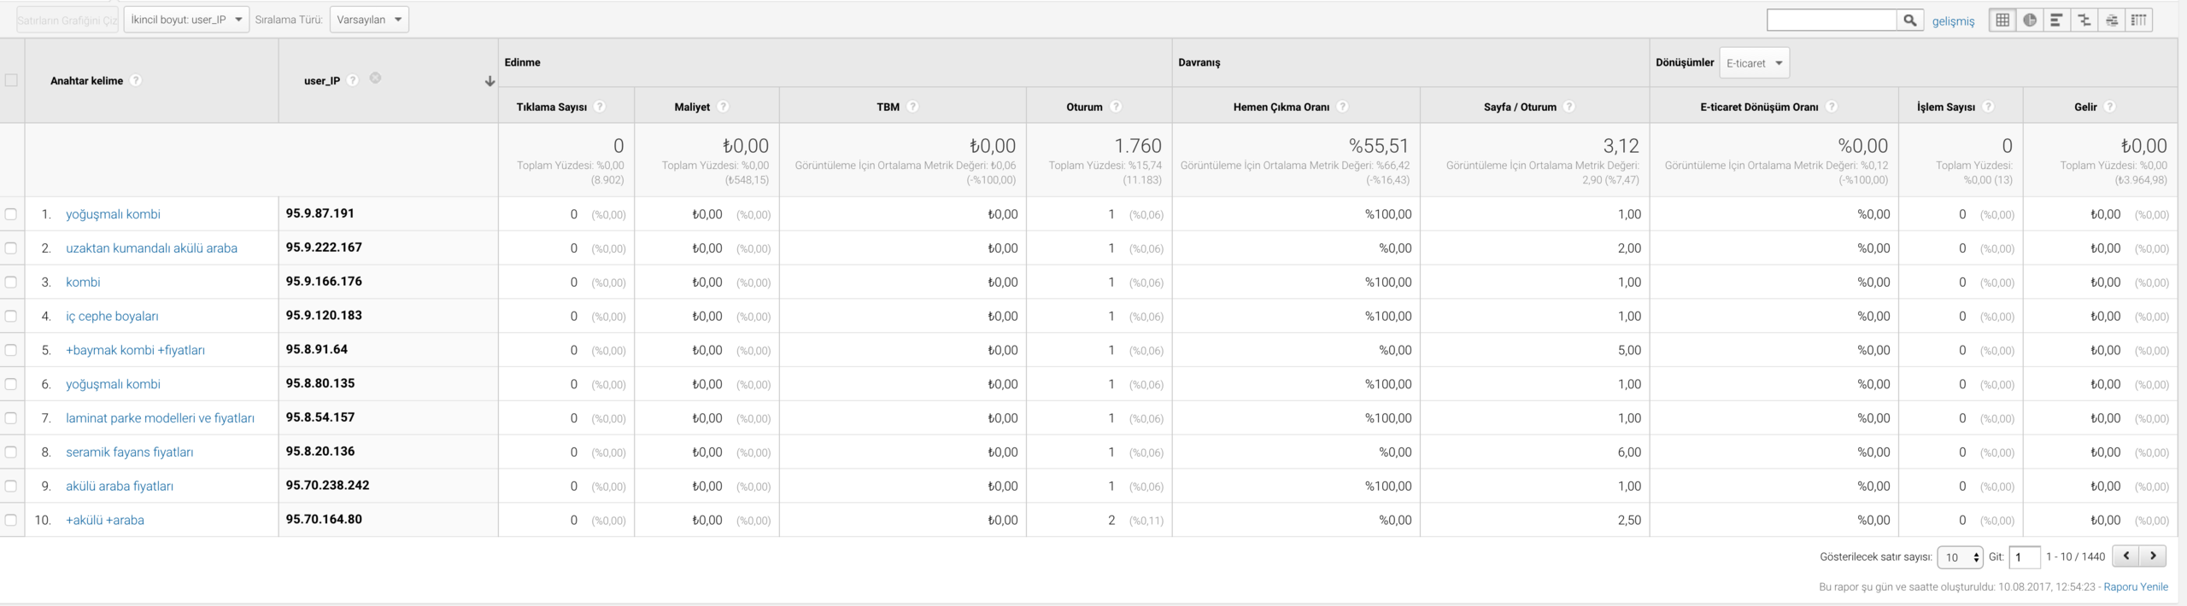Viewport: 2187px width, 606px height.
Task: Check the iç cephe boyaları row
Action: tap(11, 316)
